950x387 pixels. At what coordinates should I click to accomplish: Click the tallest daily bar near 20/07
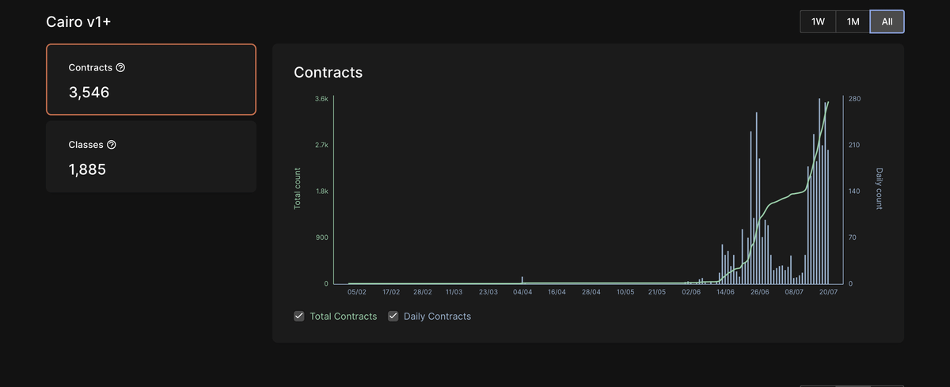click(819, 190)
